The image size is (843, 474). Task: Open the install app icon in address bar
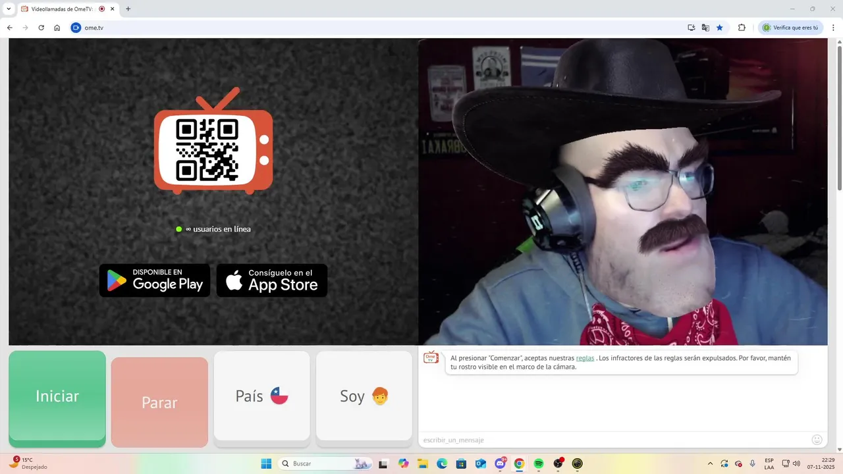tap(691, 28)
